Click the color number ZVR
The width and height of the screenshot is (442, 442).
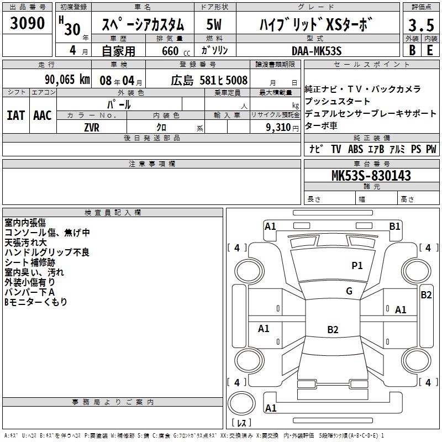click(92, 128)
